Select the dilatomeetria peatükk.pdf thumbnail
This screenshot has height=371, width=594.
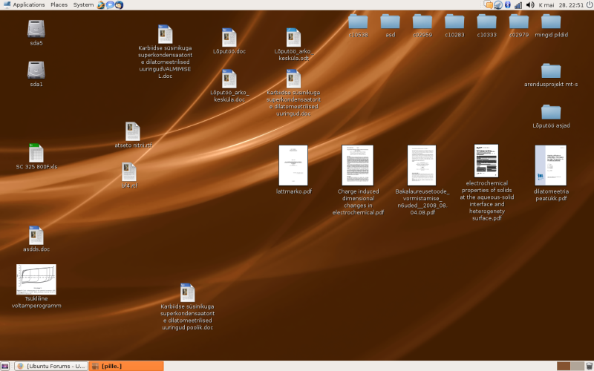(x=551, y=165)
